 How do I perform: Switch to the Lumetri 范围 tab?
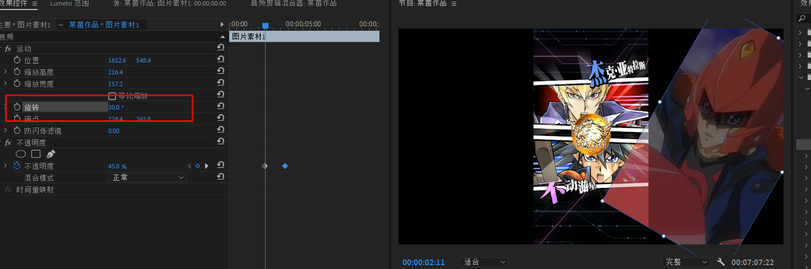tap(69, 3)
